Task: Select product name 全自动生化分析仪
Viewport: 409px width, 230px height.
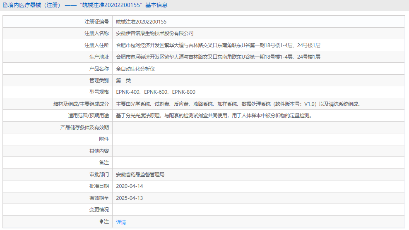Action: tap(135, 69)
